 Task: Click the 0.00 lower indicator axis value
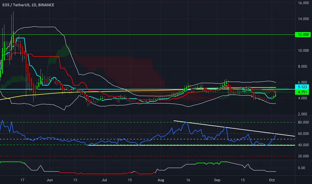tap(301, 168)
